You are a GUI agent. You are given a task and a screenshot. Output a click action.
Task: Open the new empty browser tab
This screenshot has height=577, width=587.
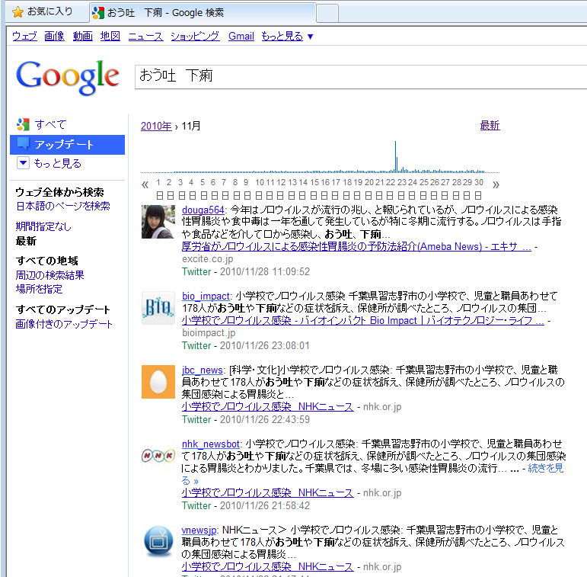tap(327, 13)
